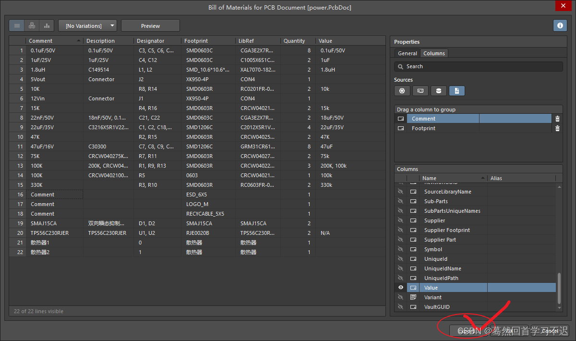Click the Preview button
Viewport: 576px width, 341px height.
(150, 25)
